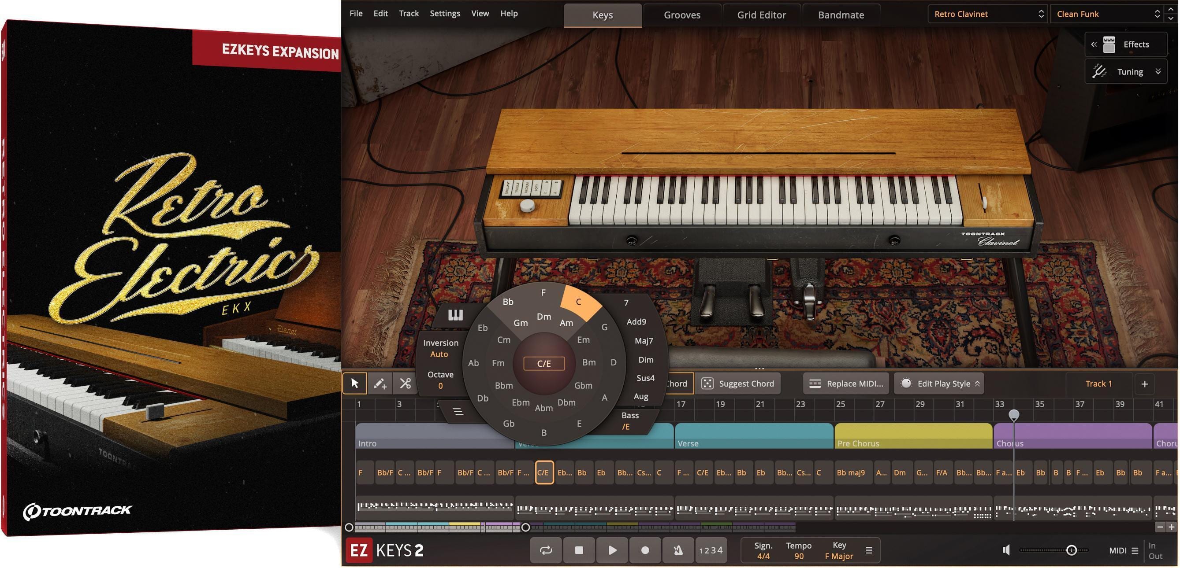Select the pointer tool above the timeline
The width and height of the screenshot is (1180, 568).
point(354,384)
